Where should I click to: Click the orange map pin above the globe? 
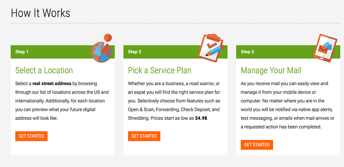coord(107,38)
